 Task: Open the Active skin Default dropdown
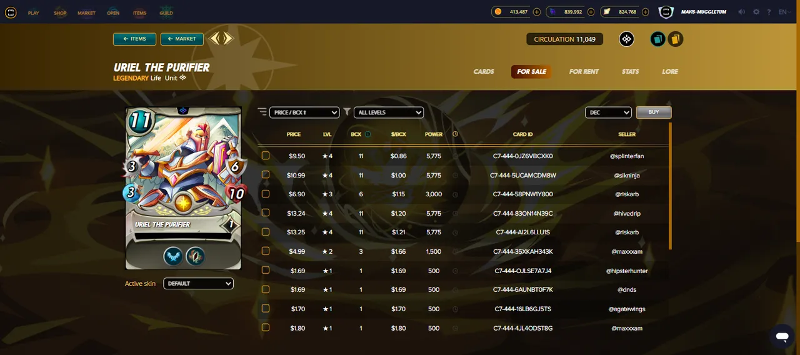198,284
